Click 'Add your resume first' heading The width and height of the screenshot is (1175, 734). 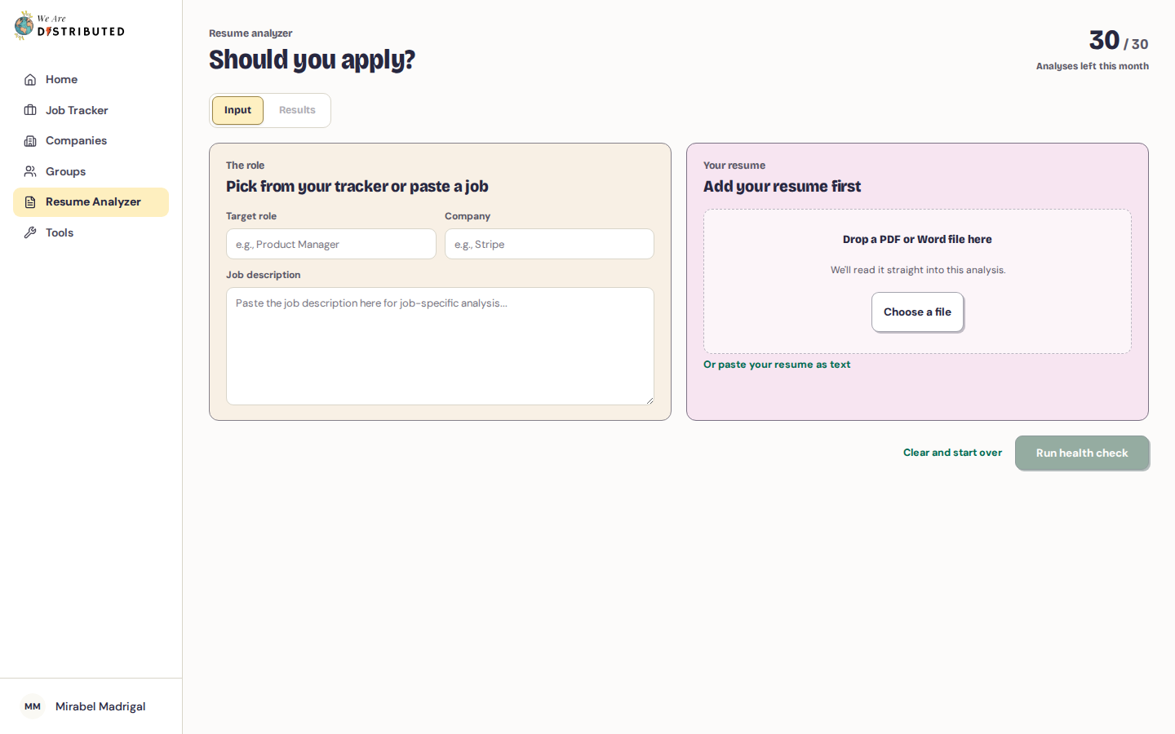click(x=782, y=187)
